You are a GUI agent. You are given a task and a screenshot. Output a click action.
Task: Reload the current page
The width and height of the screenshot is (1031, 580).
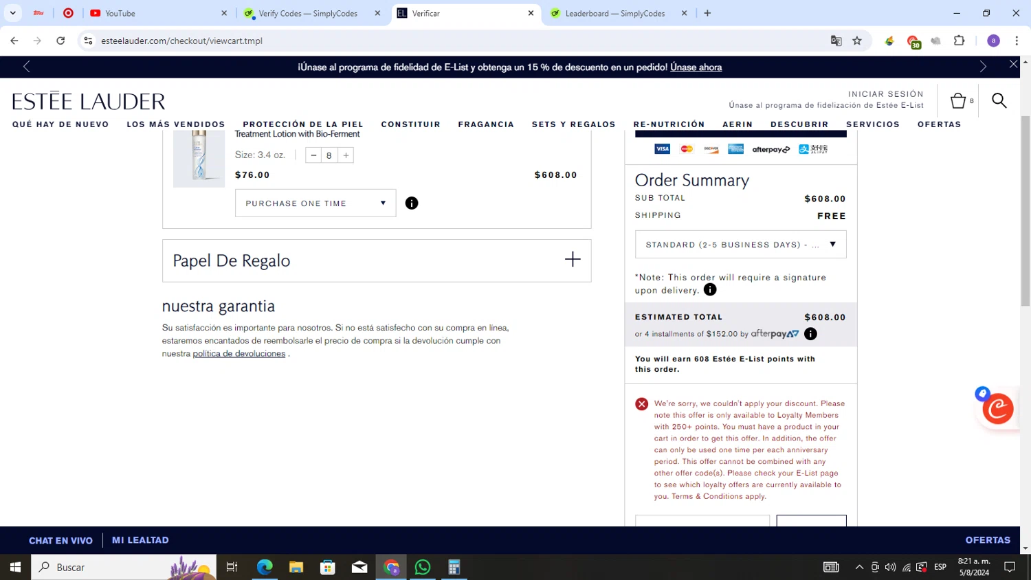(60, 41)
